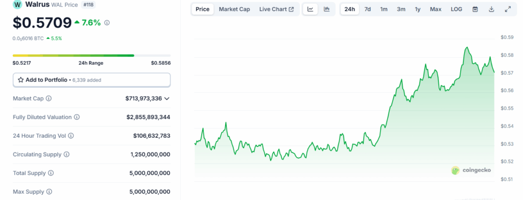The image size is (523, 200).
Task: Click info icon next to 7.6% change
Action: [107, 22]
